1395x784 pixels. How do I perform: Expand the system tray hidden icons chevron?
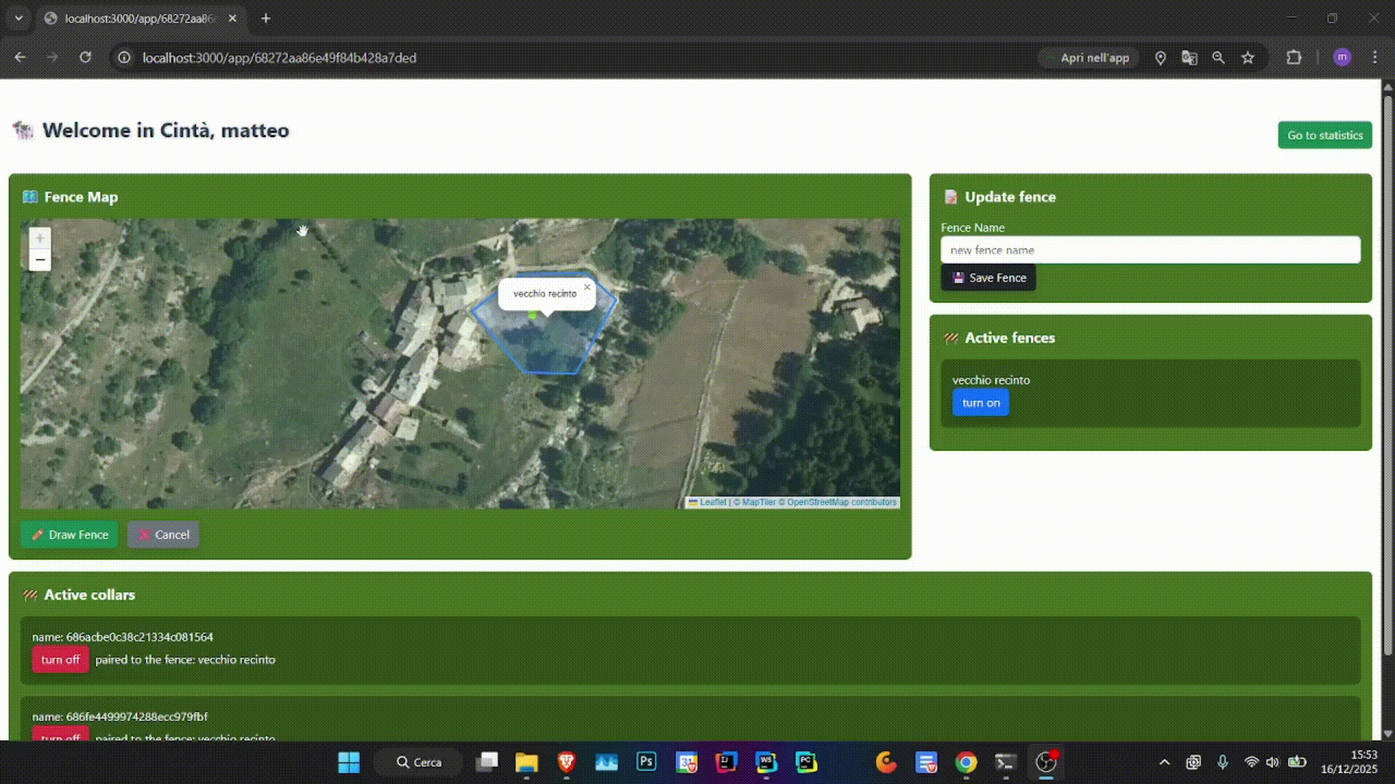click(x=1164, y=762)
